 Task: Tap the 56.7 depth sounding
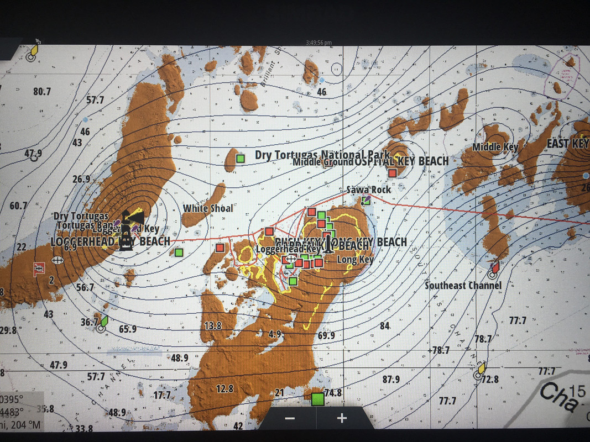(x=85, y=287)
